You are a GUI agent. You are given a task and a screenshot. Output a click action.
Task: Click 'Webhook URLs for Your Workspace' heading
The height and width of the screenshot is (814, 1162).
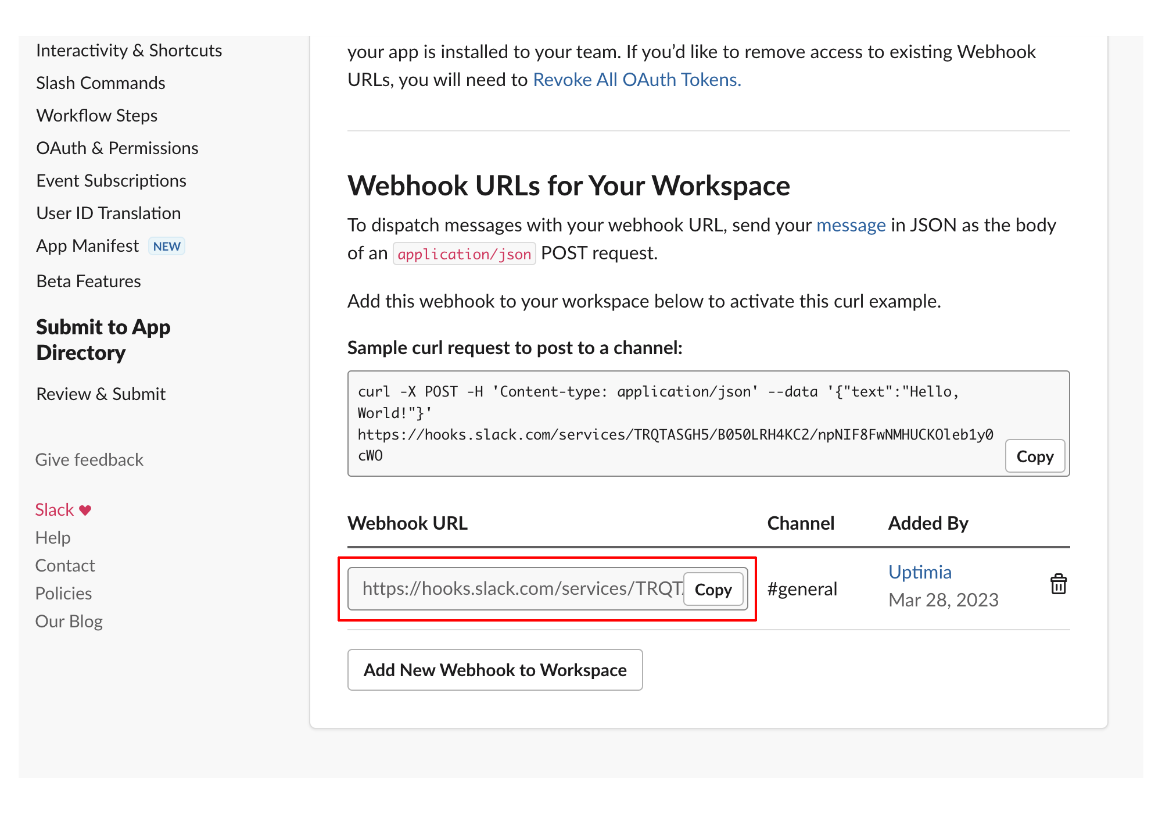point(569,186)
